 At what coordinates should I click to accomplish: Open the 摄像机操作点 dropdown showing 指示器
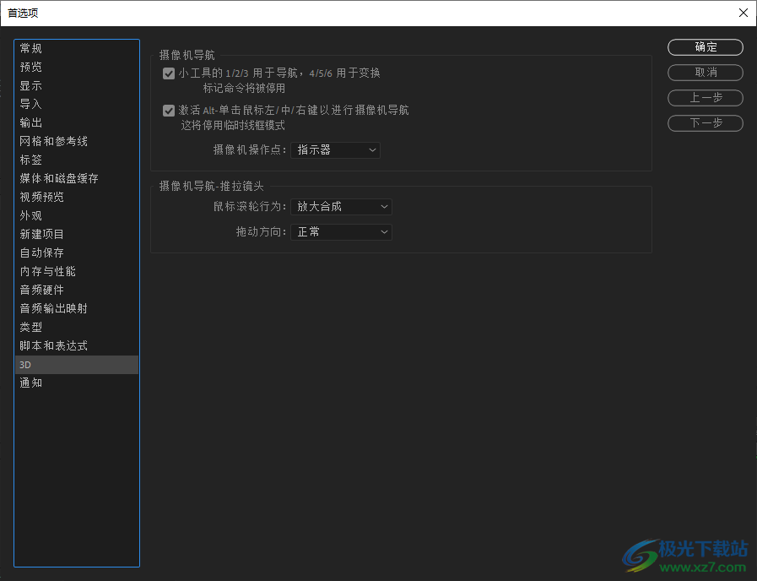click(x=335, y=149)
